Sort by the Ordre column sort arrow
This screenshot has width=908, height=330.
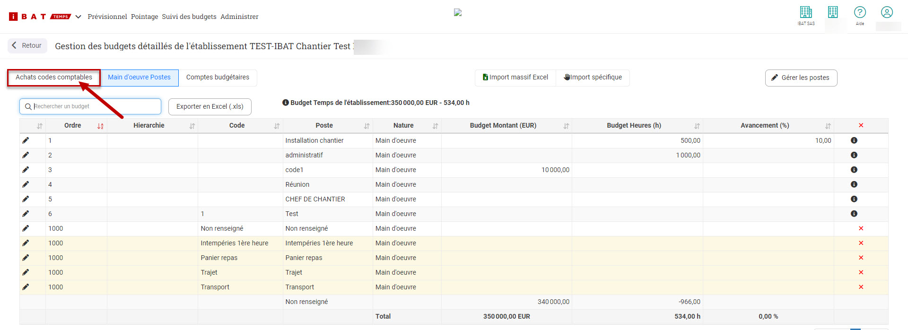(x=100, y=126)
